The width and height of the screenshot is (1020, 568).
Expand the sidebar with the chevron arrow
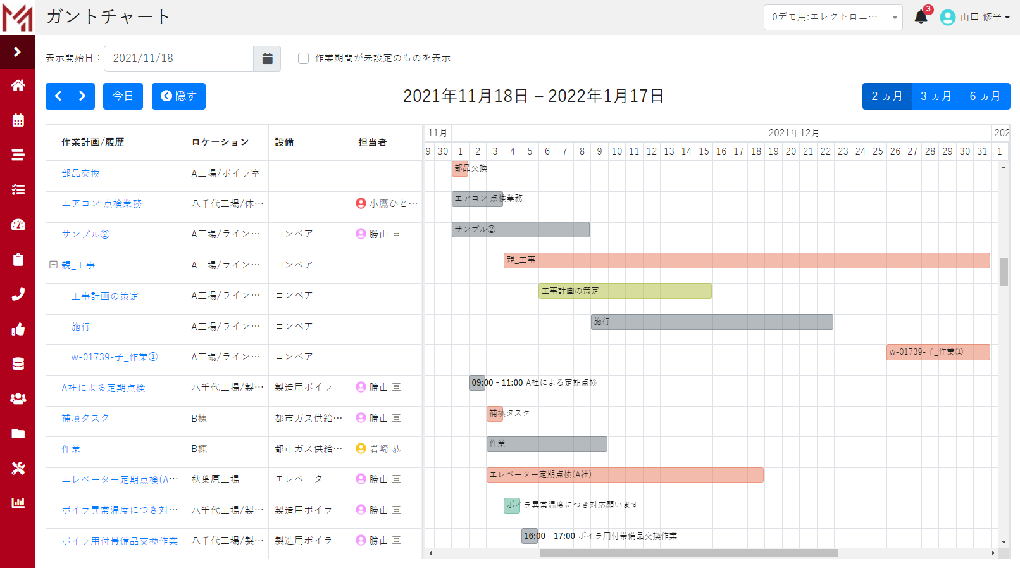18,52
